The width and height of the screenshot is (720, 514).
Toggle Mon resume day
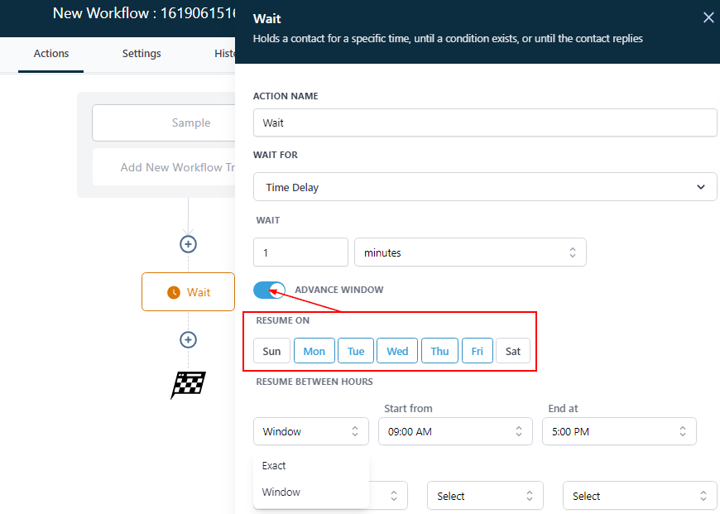pyautogui.click(x=314, y=351)
